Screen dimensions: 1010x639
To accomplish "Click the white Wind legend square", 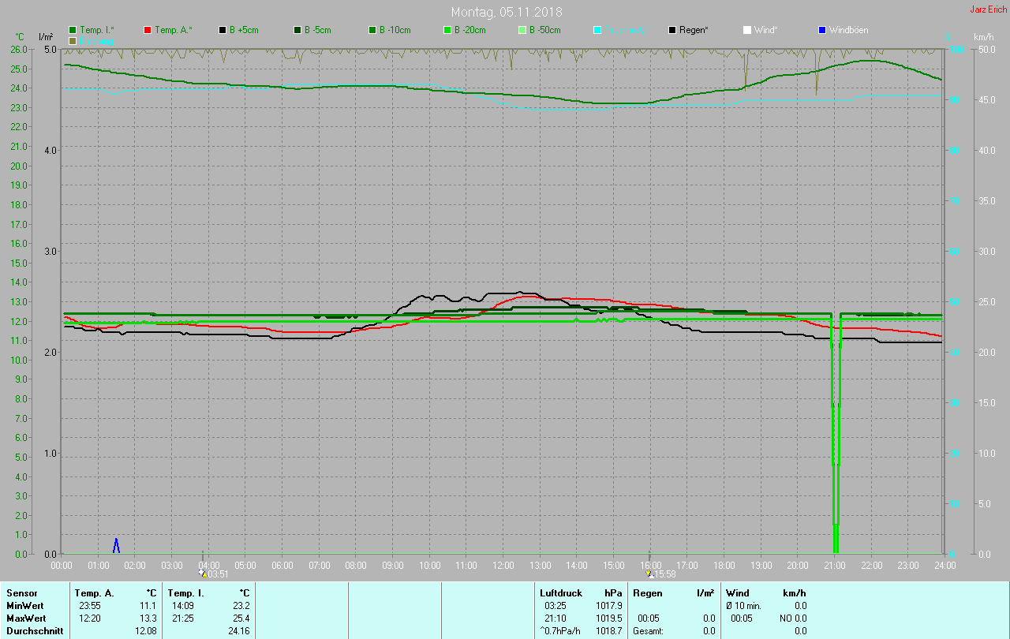I will point(747,30).
